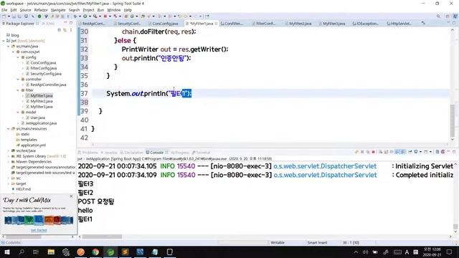This screenshot has height=258, width=459.
Task: Expand the Maven Dependencies node
Action: point(9,161)
